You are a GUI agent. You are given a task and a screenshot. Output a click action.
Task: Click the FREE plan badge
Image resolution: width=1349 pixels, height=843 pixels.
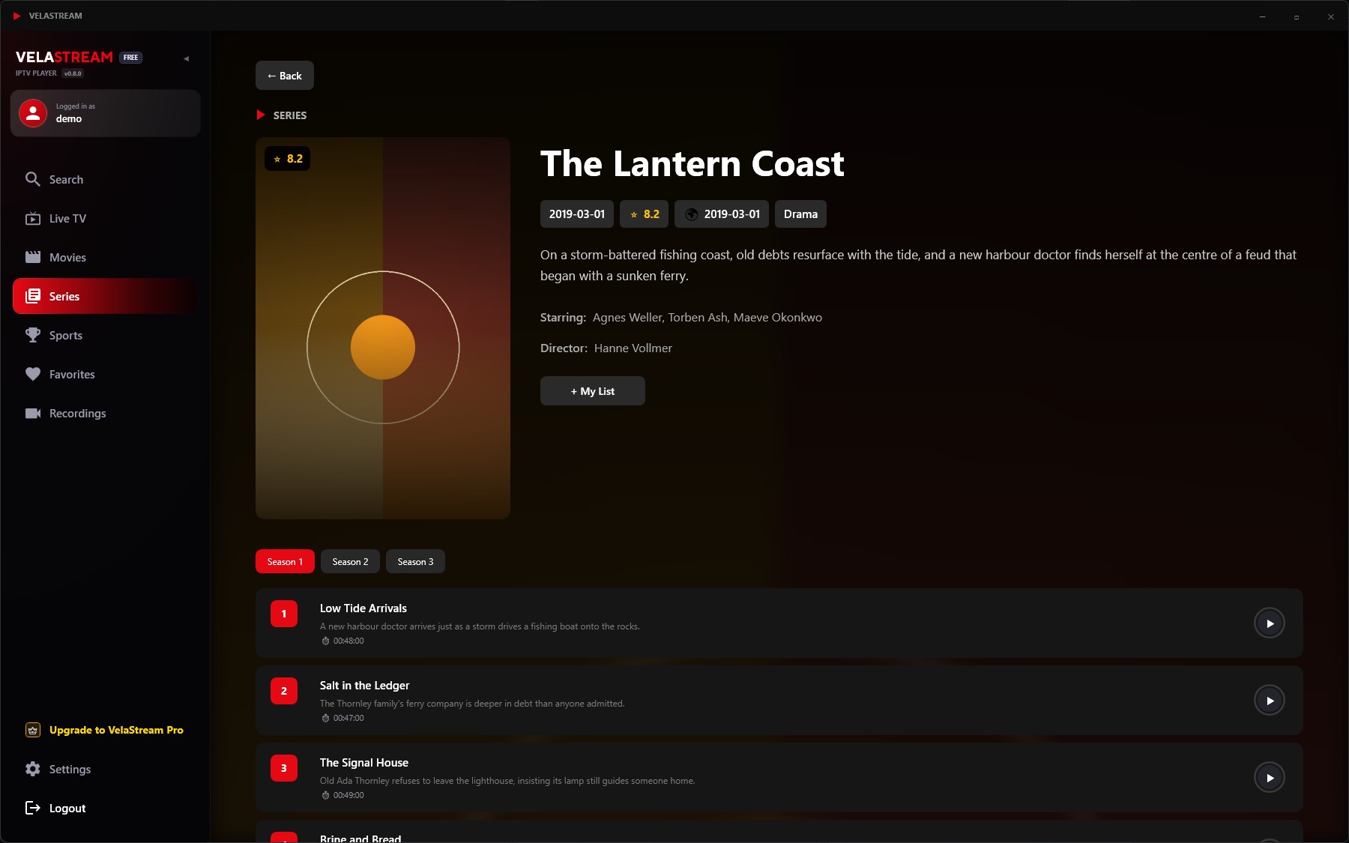pyautogui.click(x=131, y=58)
